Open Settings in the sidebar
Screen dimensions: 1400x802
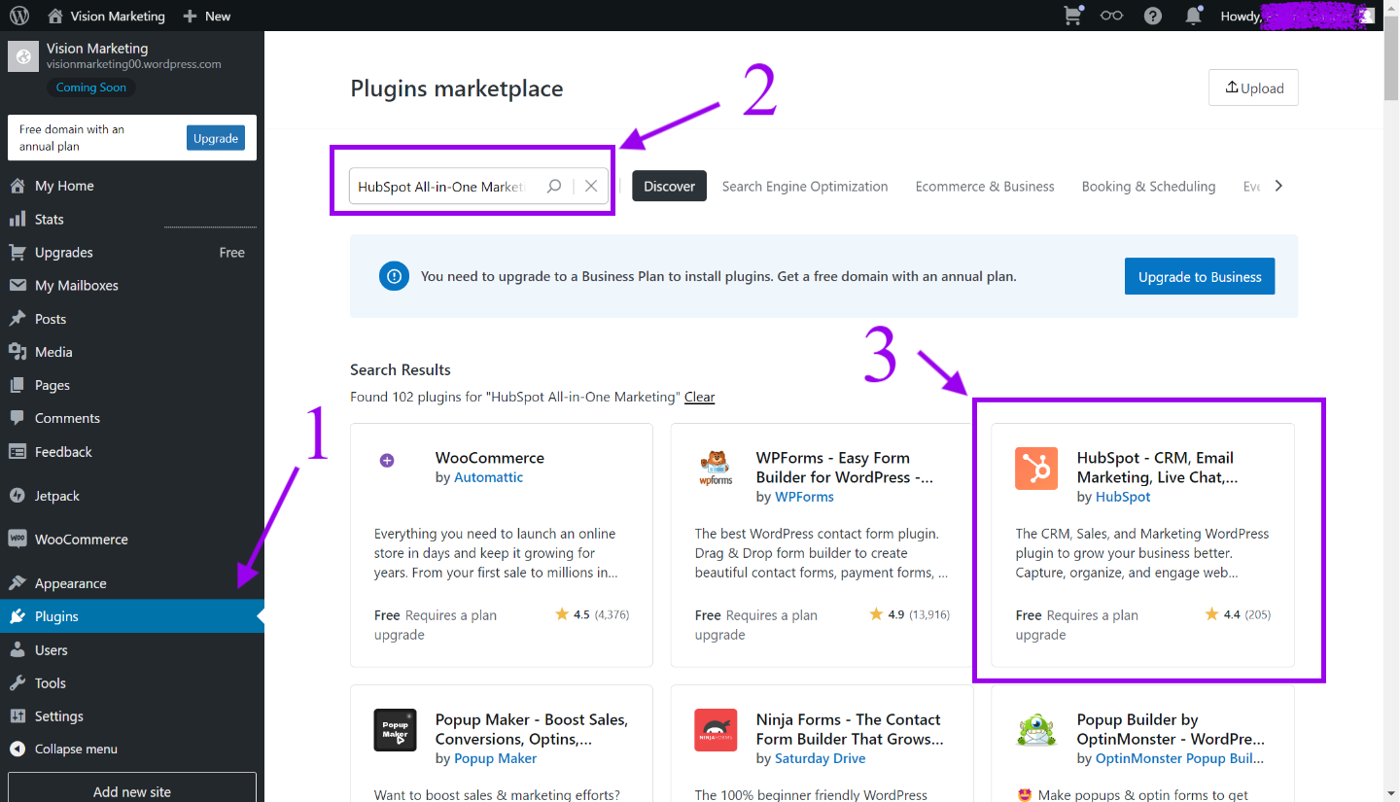click(132, 716)
